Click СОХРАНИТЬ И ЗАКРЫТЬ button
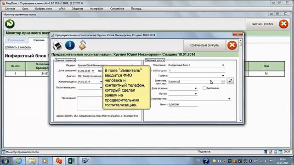The image size is (294, 165). pyautogui.click(x=204, y=45)
